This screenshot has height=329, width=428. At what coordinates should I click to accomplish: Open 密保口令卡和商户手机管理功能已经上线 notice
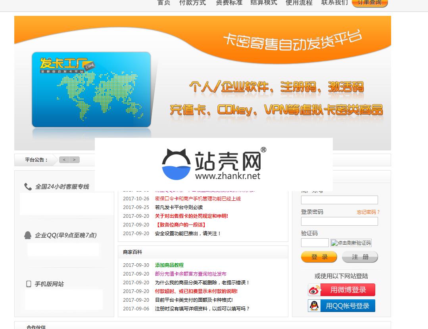click(x=198, y=198)
